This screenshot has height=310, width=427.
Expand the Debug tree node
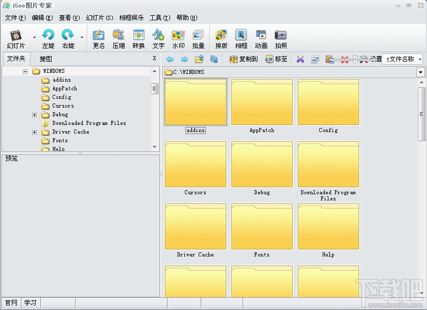point(34,114)
